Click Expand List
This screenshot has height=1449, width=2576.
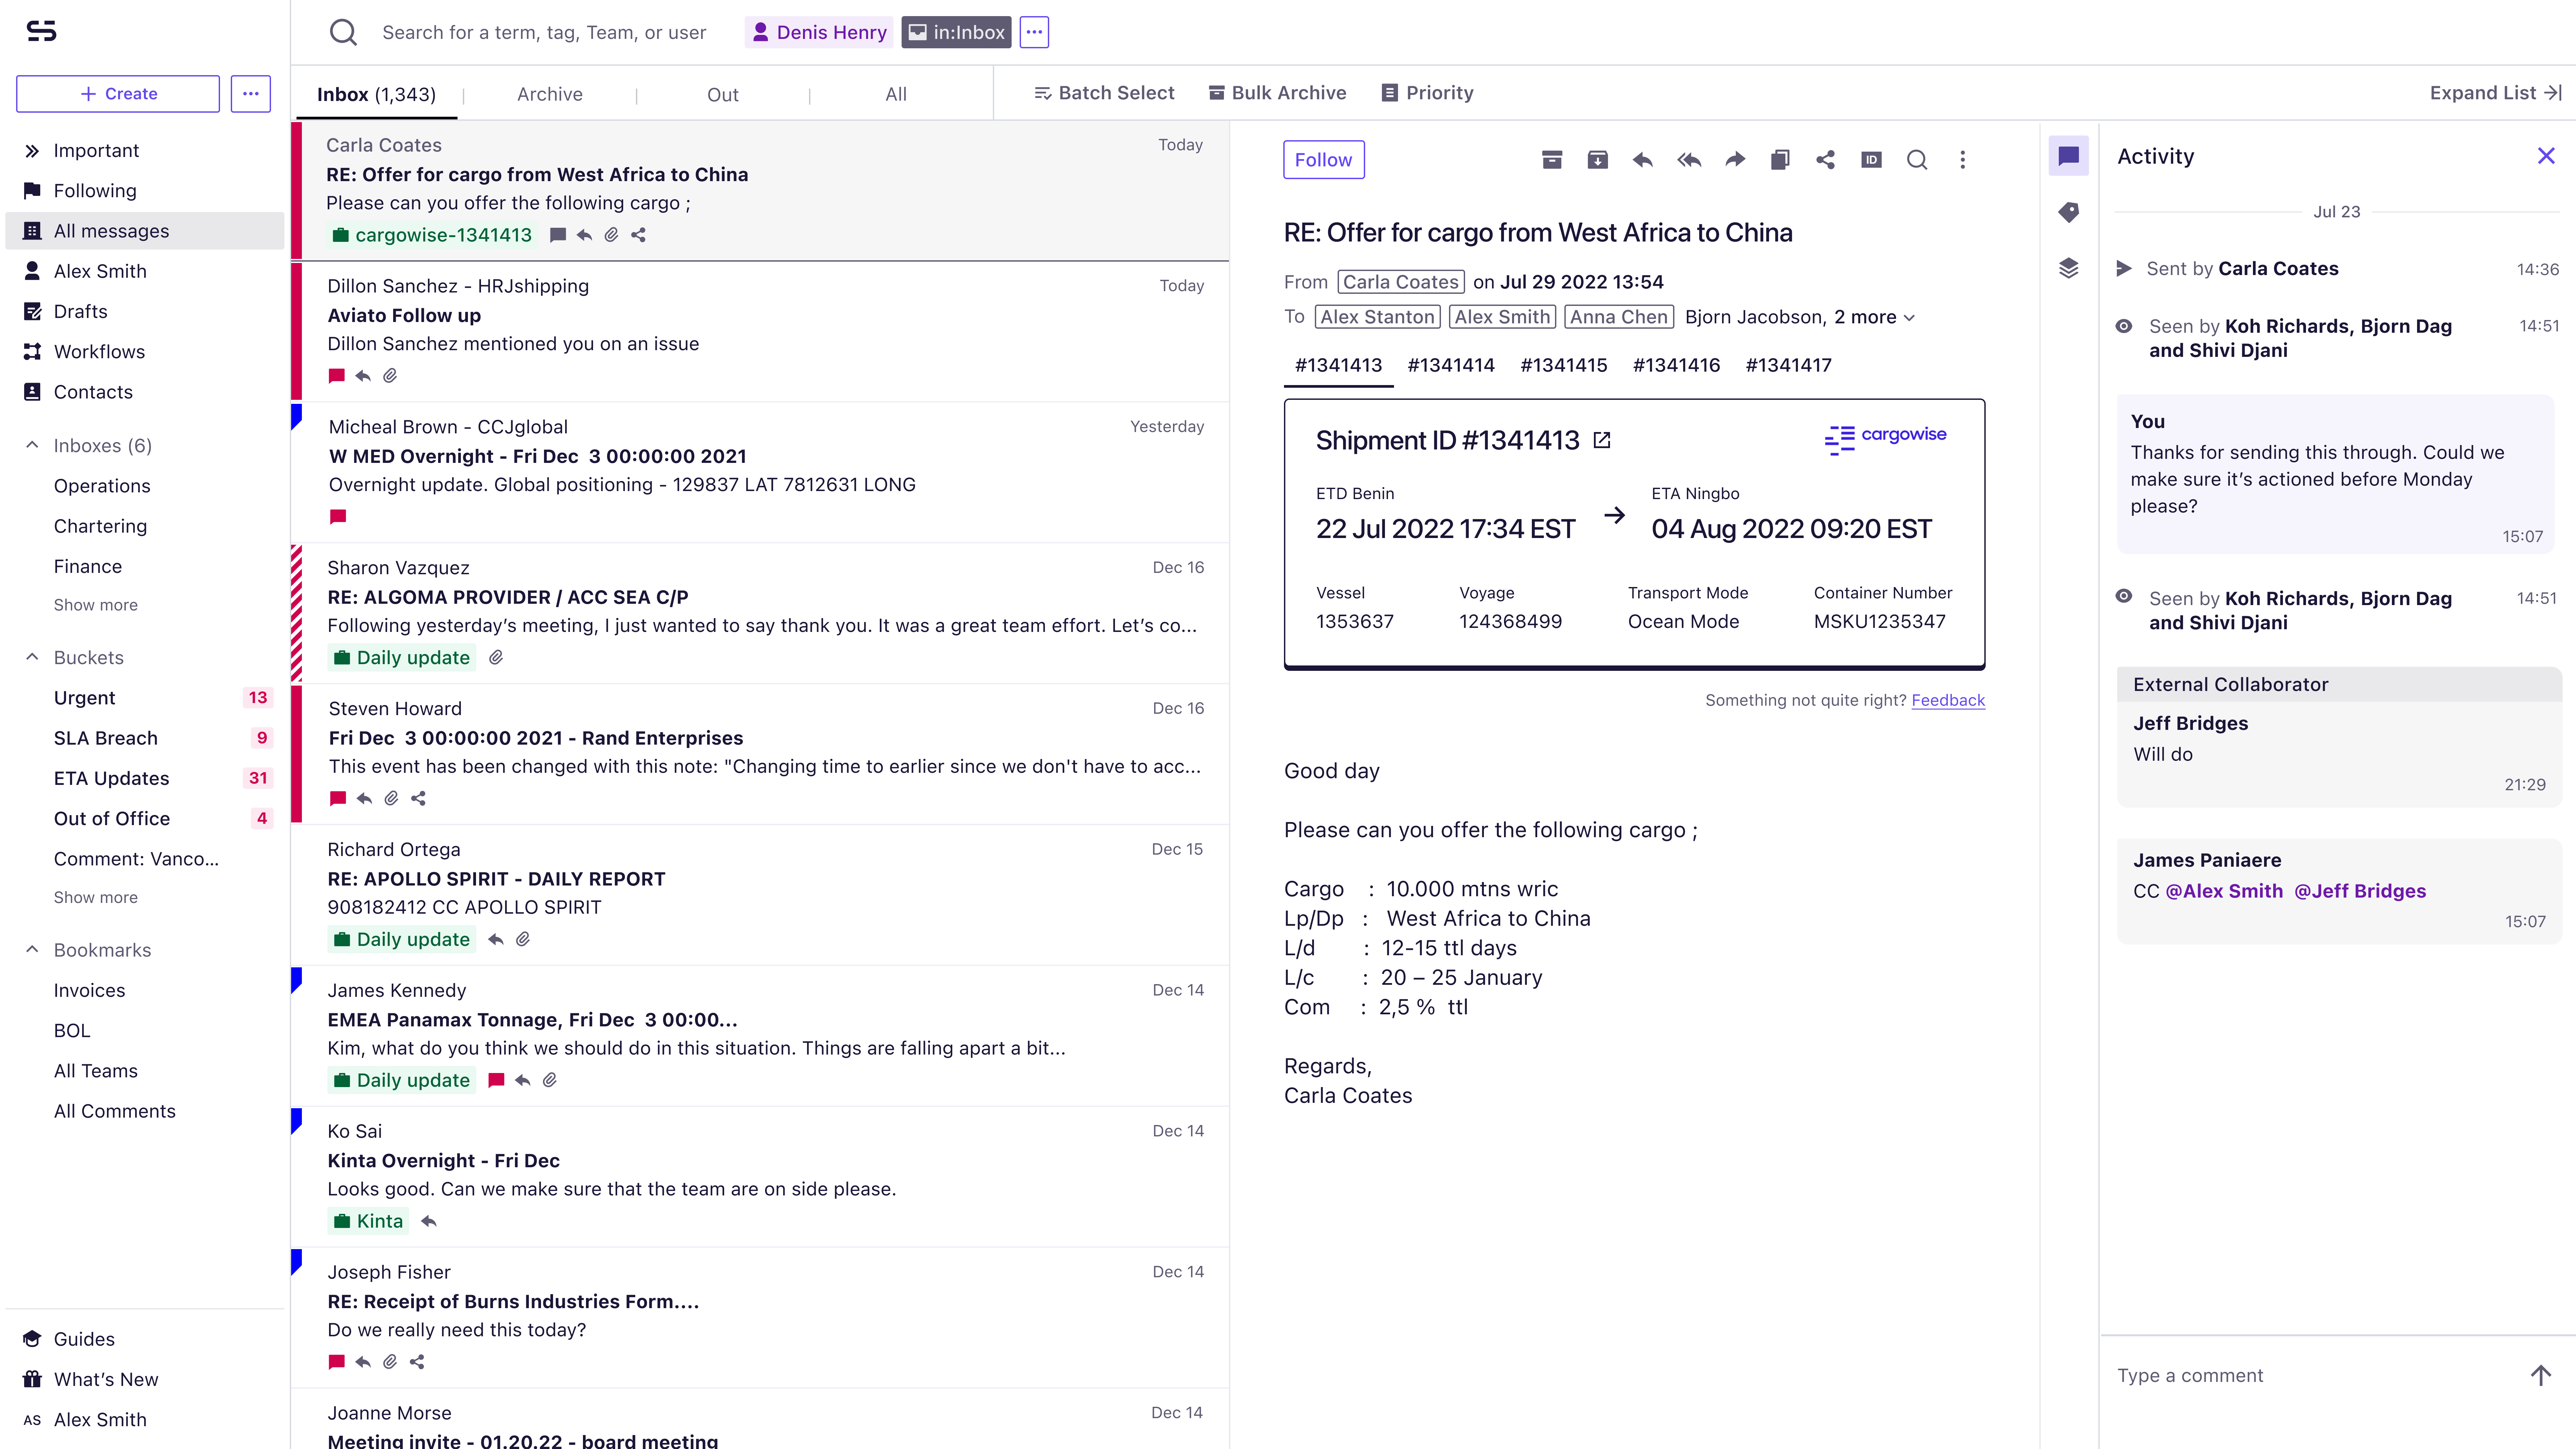point(2496,93)
